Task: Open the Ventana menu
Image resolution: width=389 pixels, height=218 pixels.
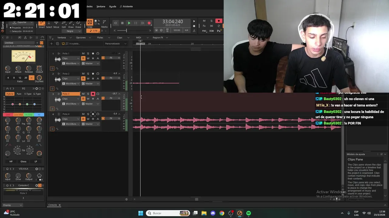Action: [x=101, y=6]
